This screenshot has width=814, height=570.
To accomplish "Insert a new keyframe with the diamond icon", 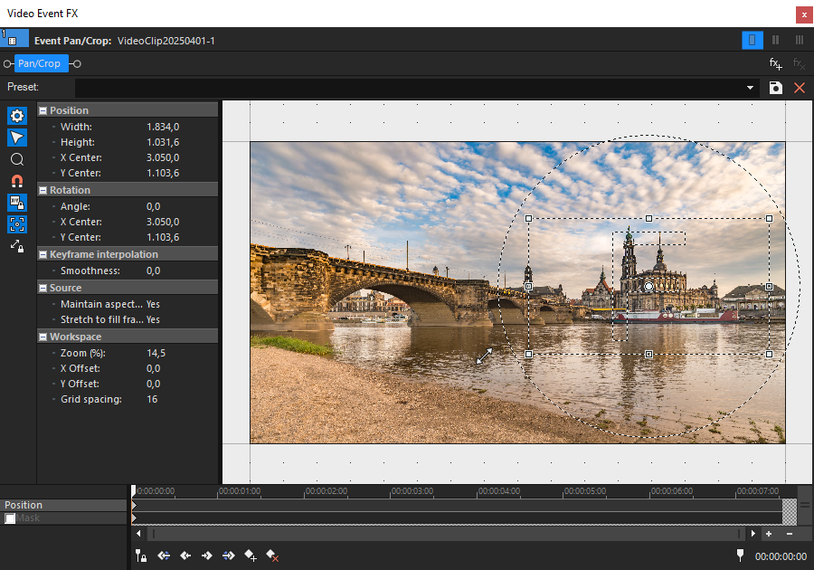I will click(250, 556).
